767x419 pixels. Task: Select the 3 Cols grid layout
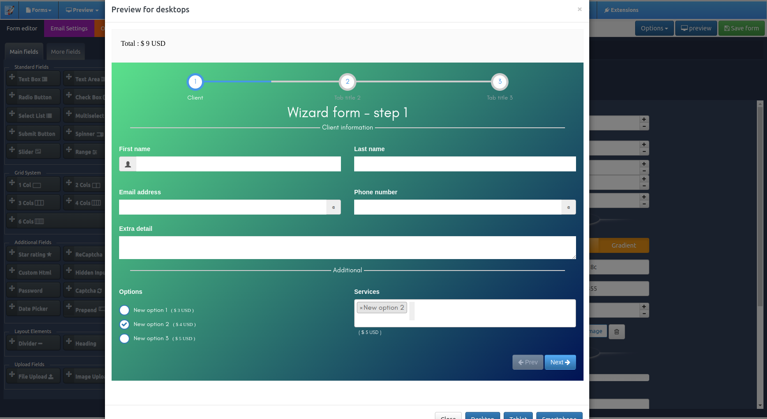33,202
